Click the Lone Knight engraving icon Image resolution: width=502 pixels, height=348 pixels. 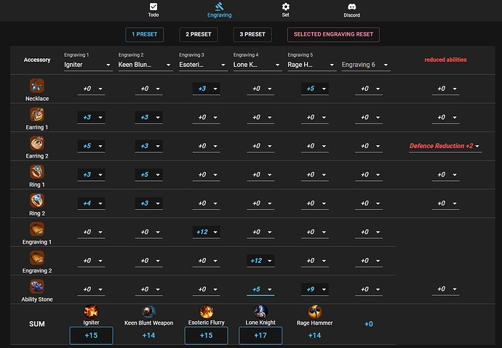click(x=260, y=312)
